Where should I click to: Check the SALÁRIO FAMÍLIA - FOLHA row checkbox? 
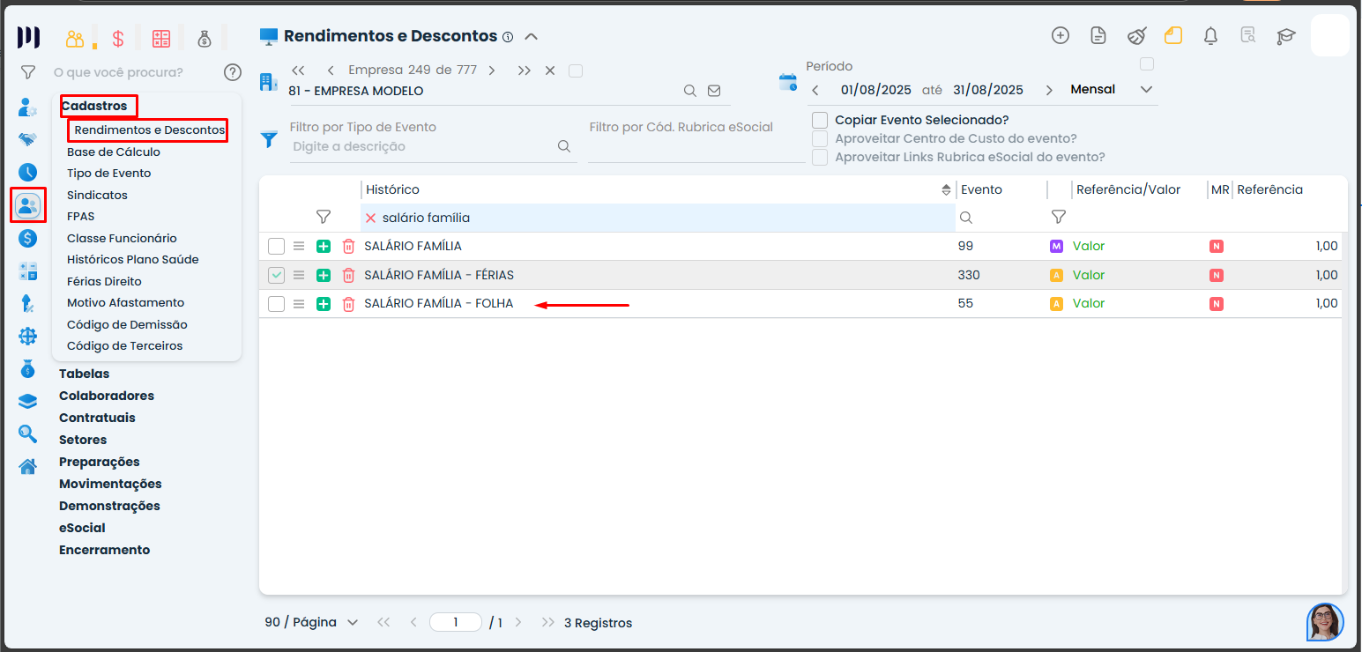click(277, 304)
